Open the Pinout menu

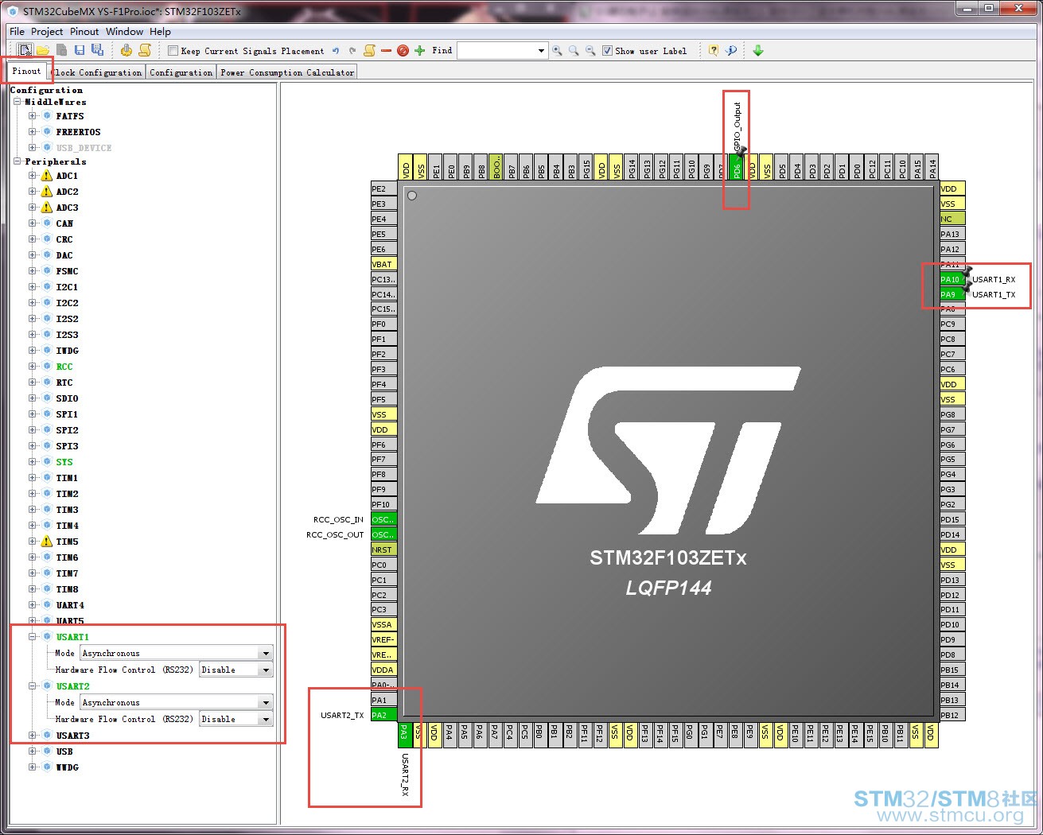[x=84, y=32]
